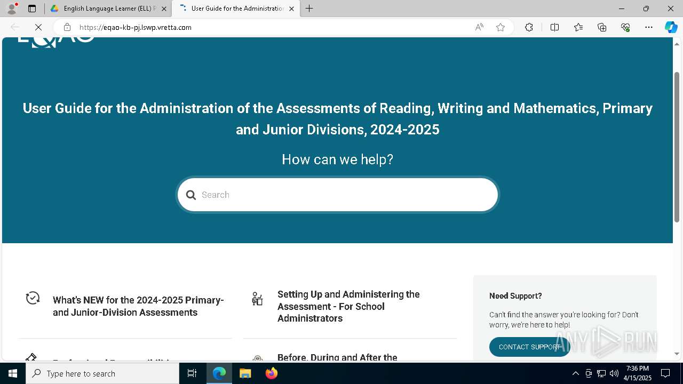Open Before, During and After section

coord(337,357)
